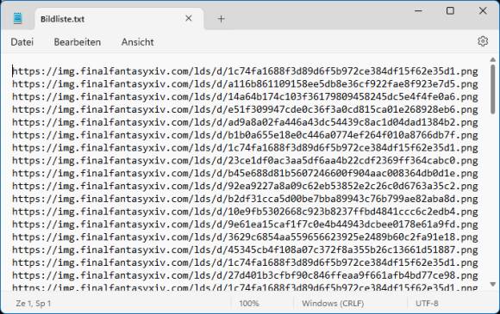The height and width of the screenshot is (314, 500).
Task: Click the scrollbar down arrow
Action: (492, 284)
